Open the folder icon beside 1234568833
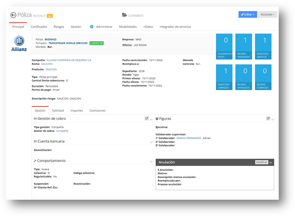This screenshot has width=295, height=216. pyautogui.click(x=124, y=15)
